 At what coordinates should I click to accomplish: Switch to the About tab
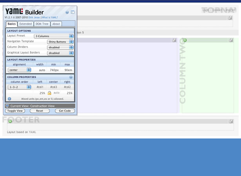coord(56,24)
